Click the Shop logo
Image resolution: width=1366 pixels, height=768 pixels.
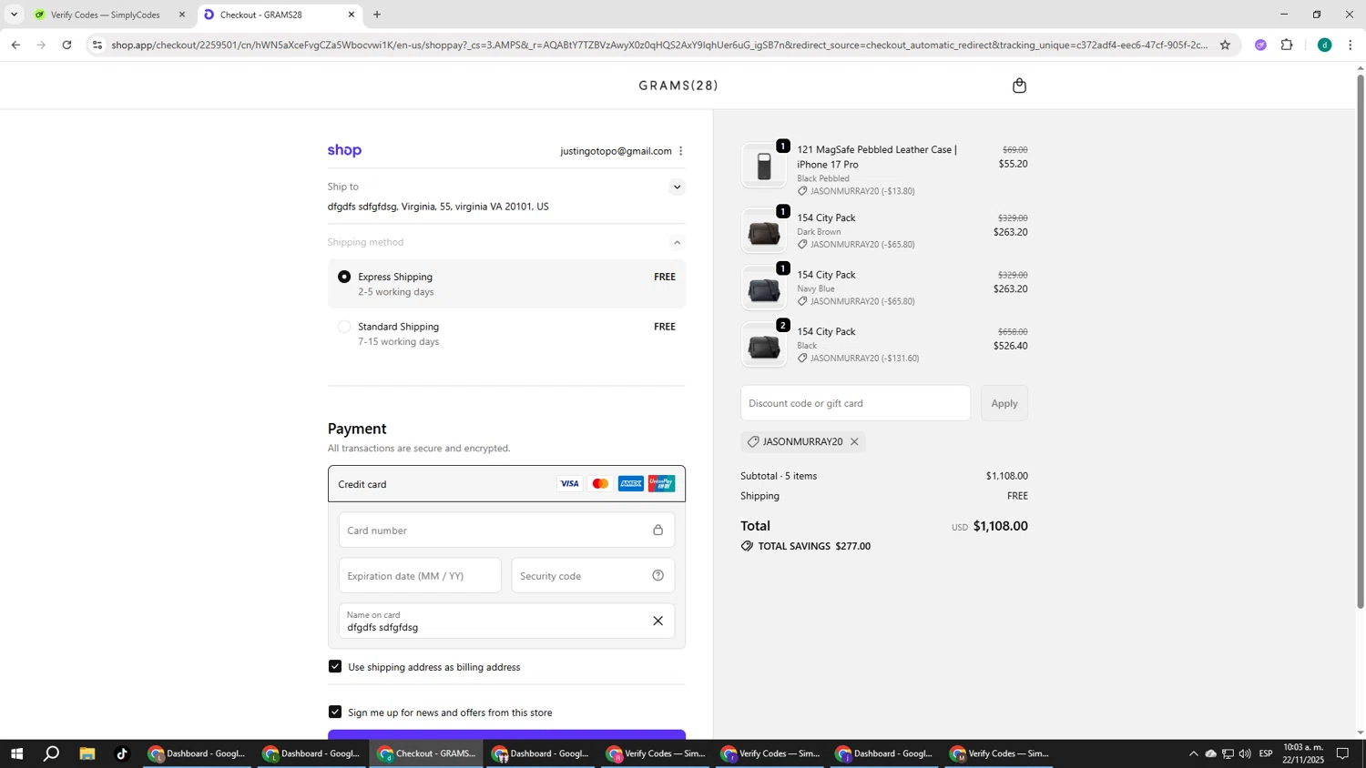(x=344, y=151)
